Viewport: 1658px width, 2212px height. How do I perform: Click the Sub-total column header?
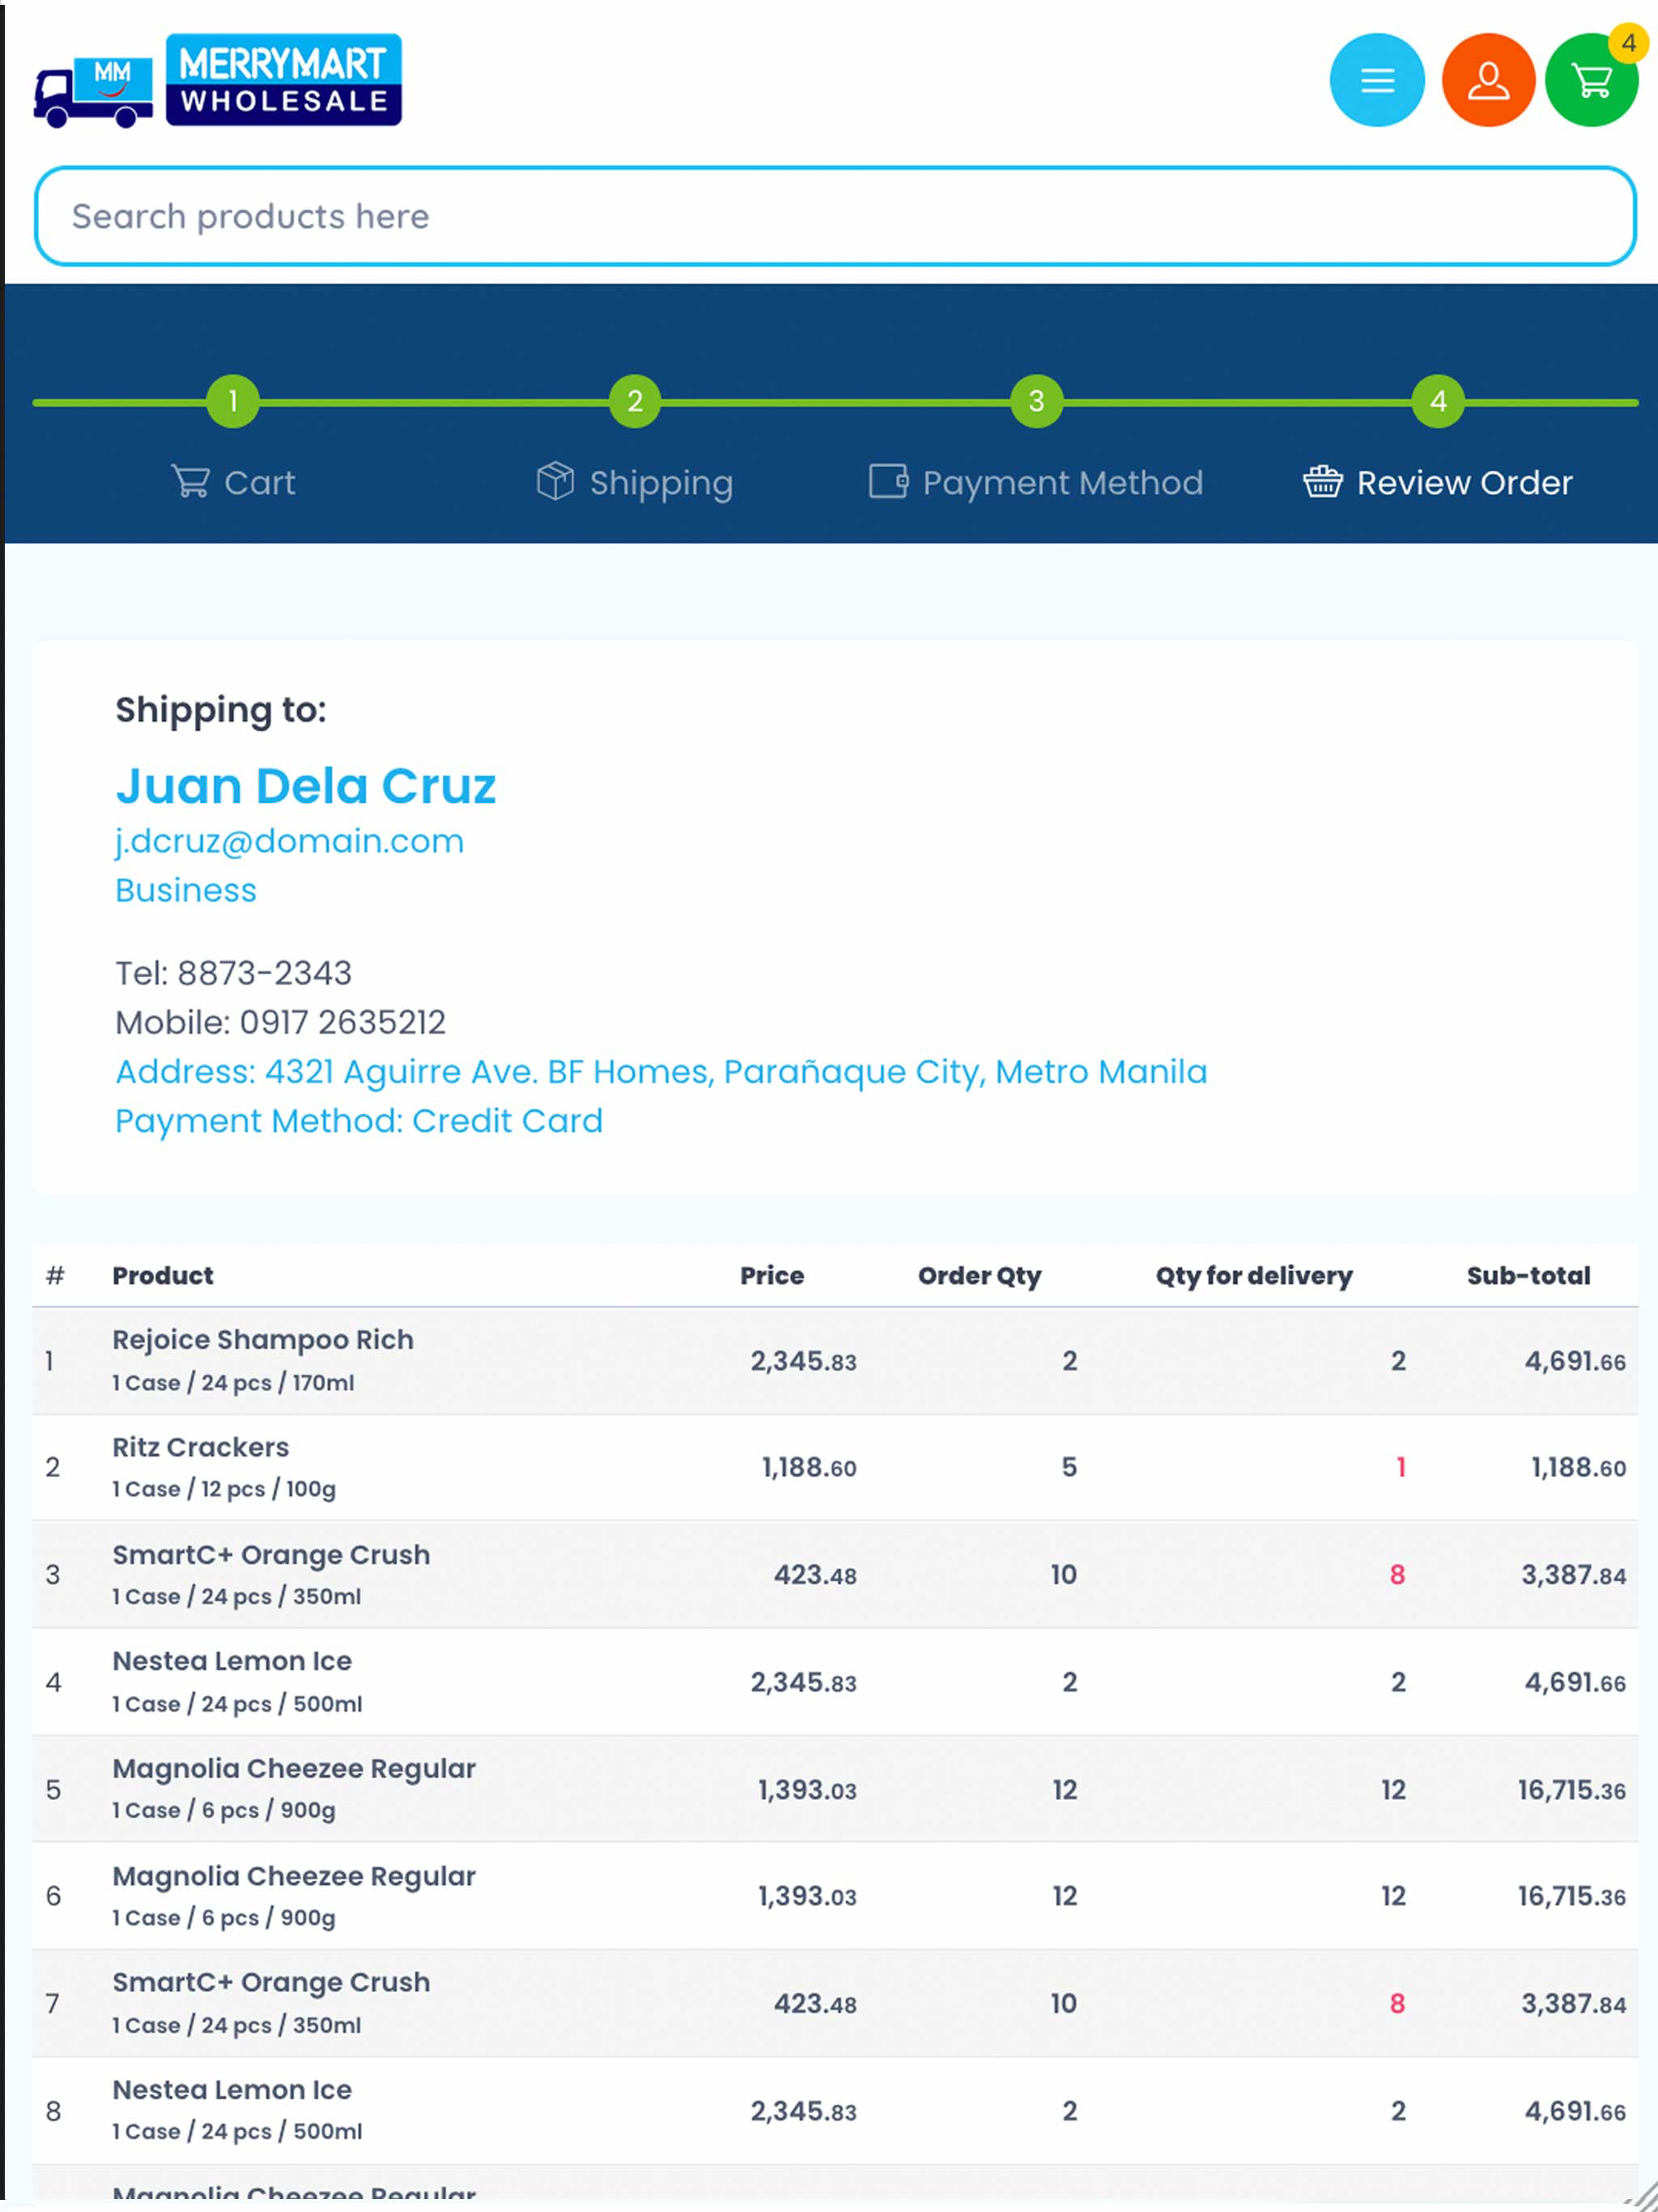[1528, 1276]
